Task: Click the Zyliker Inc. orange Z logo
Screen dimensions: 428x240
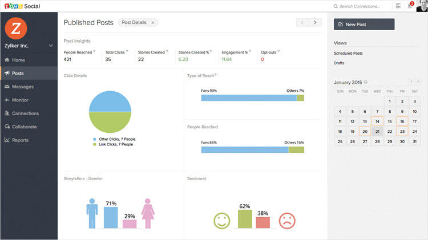Action: pyautogui.click(x=16, y=29)
